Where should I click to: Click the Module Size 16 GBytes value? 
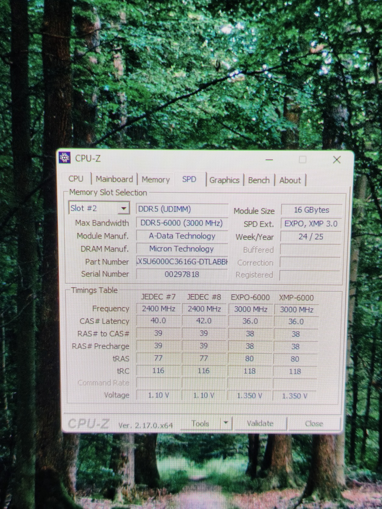pos(311,210)
